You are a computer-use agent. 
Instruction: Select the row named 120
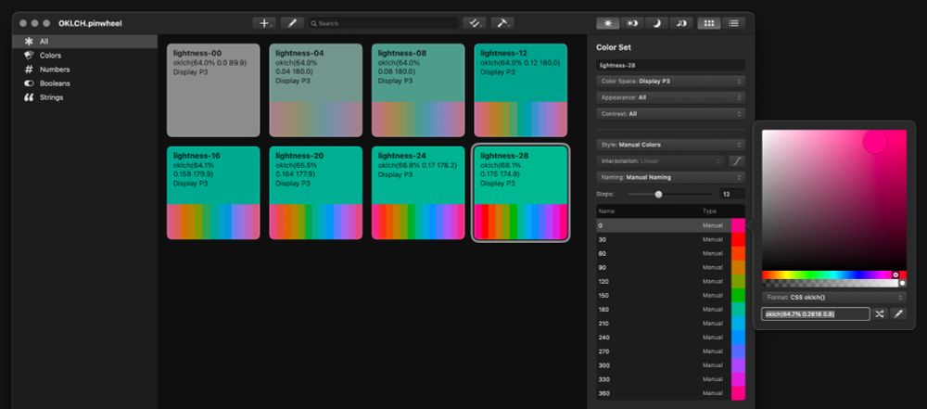pos(670,282)
